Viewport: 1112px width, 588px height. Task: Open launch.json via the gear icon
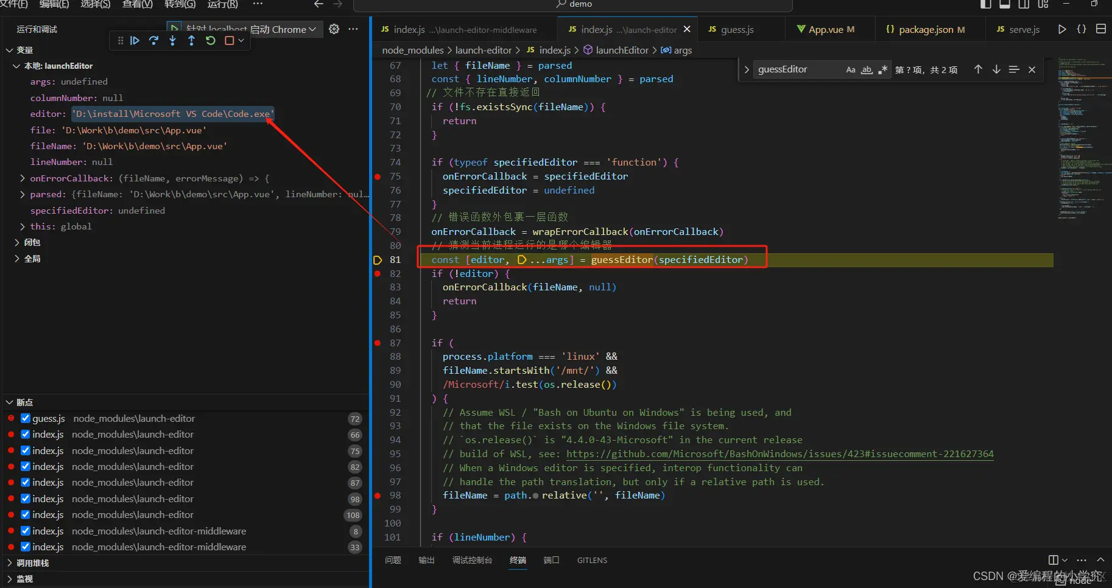pyautogui.click(x=334, y=29)
